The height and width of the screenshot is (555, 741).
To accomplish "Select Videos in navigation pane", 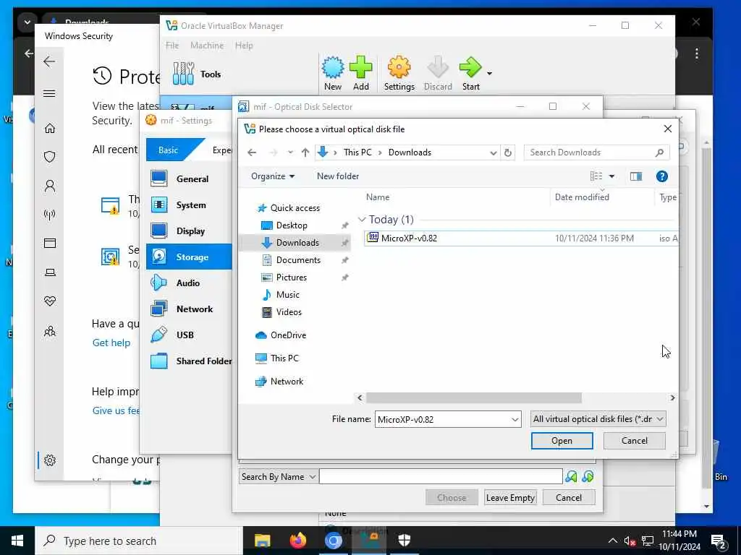I will pyautogui.click(x=289, y=312).
